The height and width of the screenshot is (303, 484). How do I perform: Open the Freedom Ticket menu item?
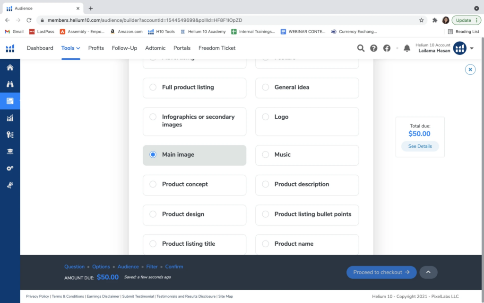(216, 48)
